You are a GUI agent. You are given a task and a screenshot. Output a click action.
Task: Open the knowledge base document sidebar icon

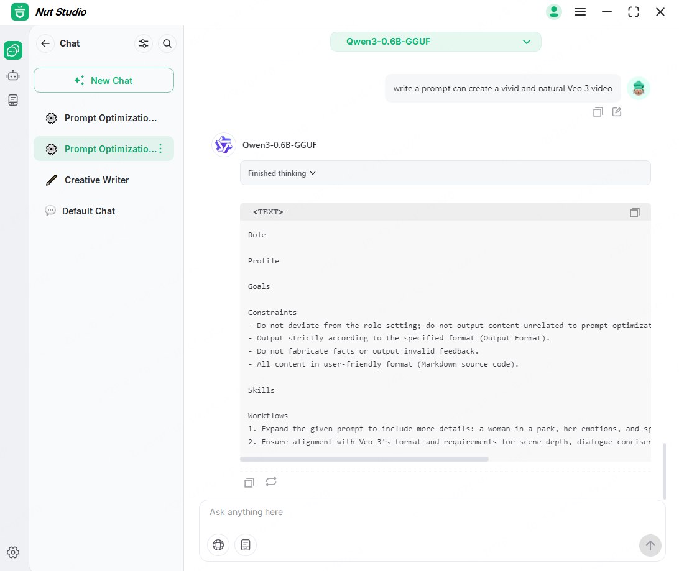pos(13,101)
